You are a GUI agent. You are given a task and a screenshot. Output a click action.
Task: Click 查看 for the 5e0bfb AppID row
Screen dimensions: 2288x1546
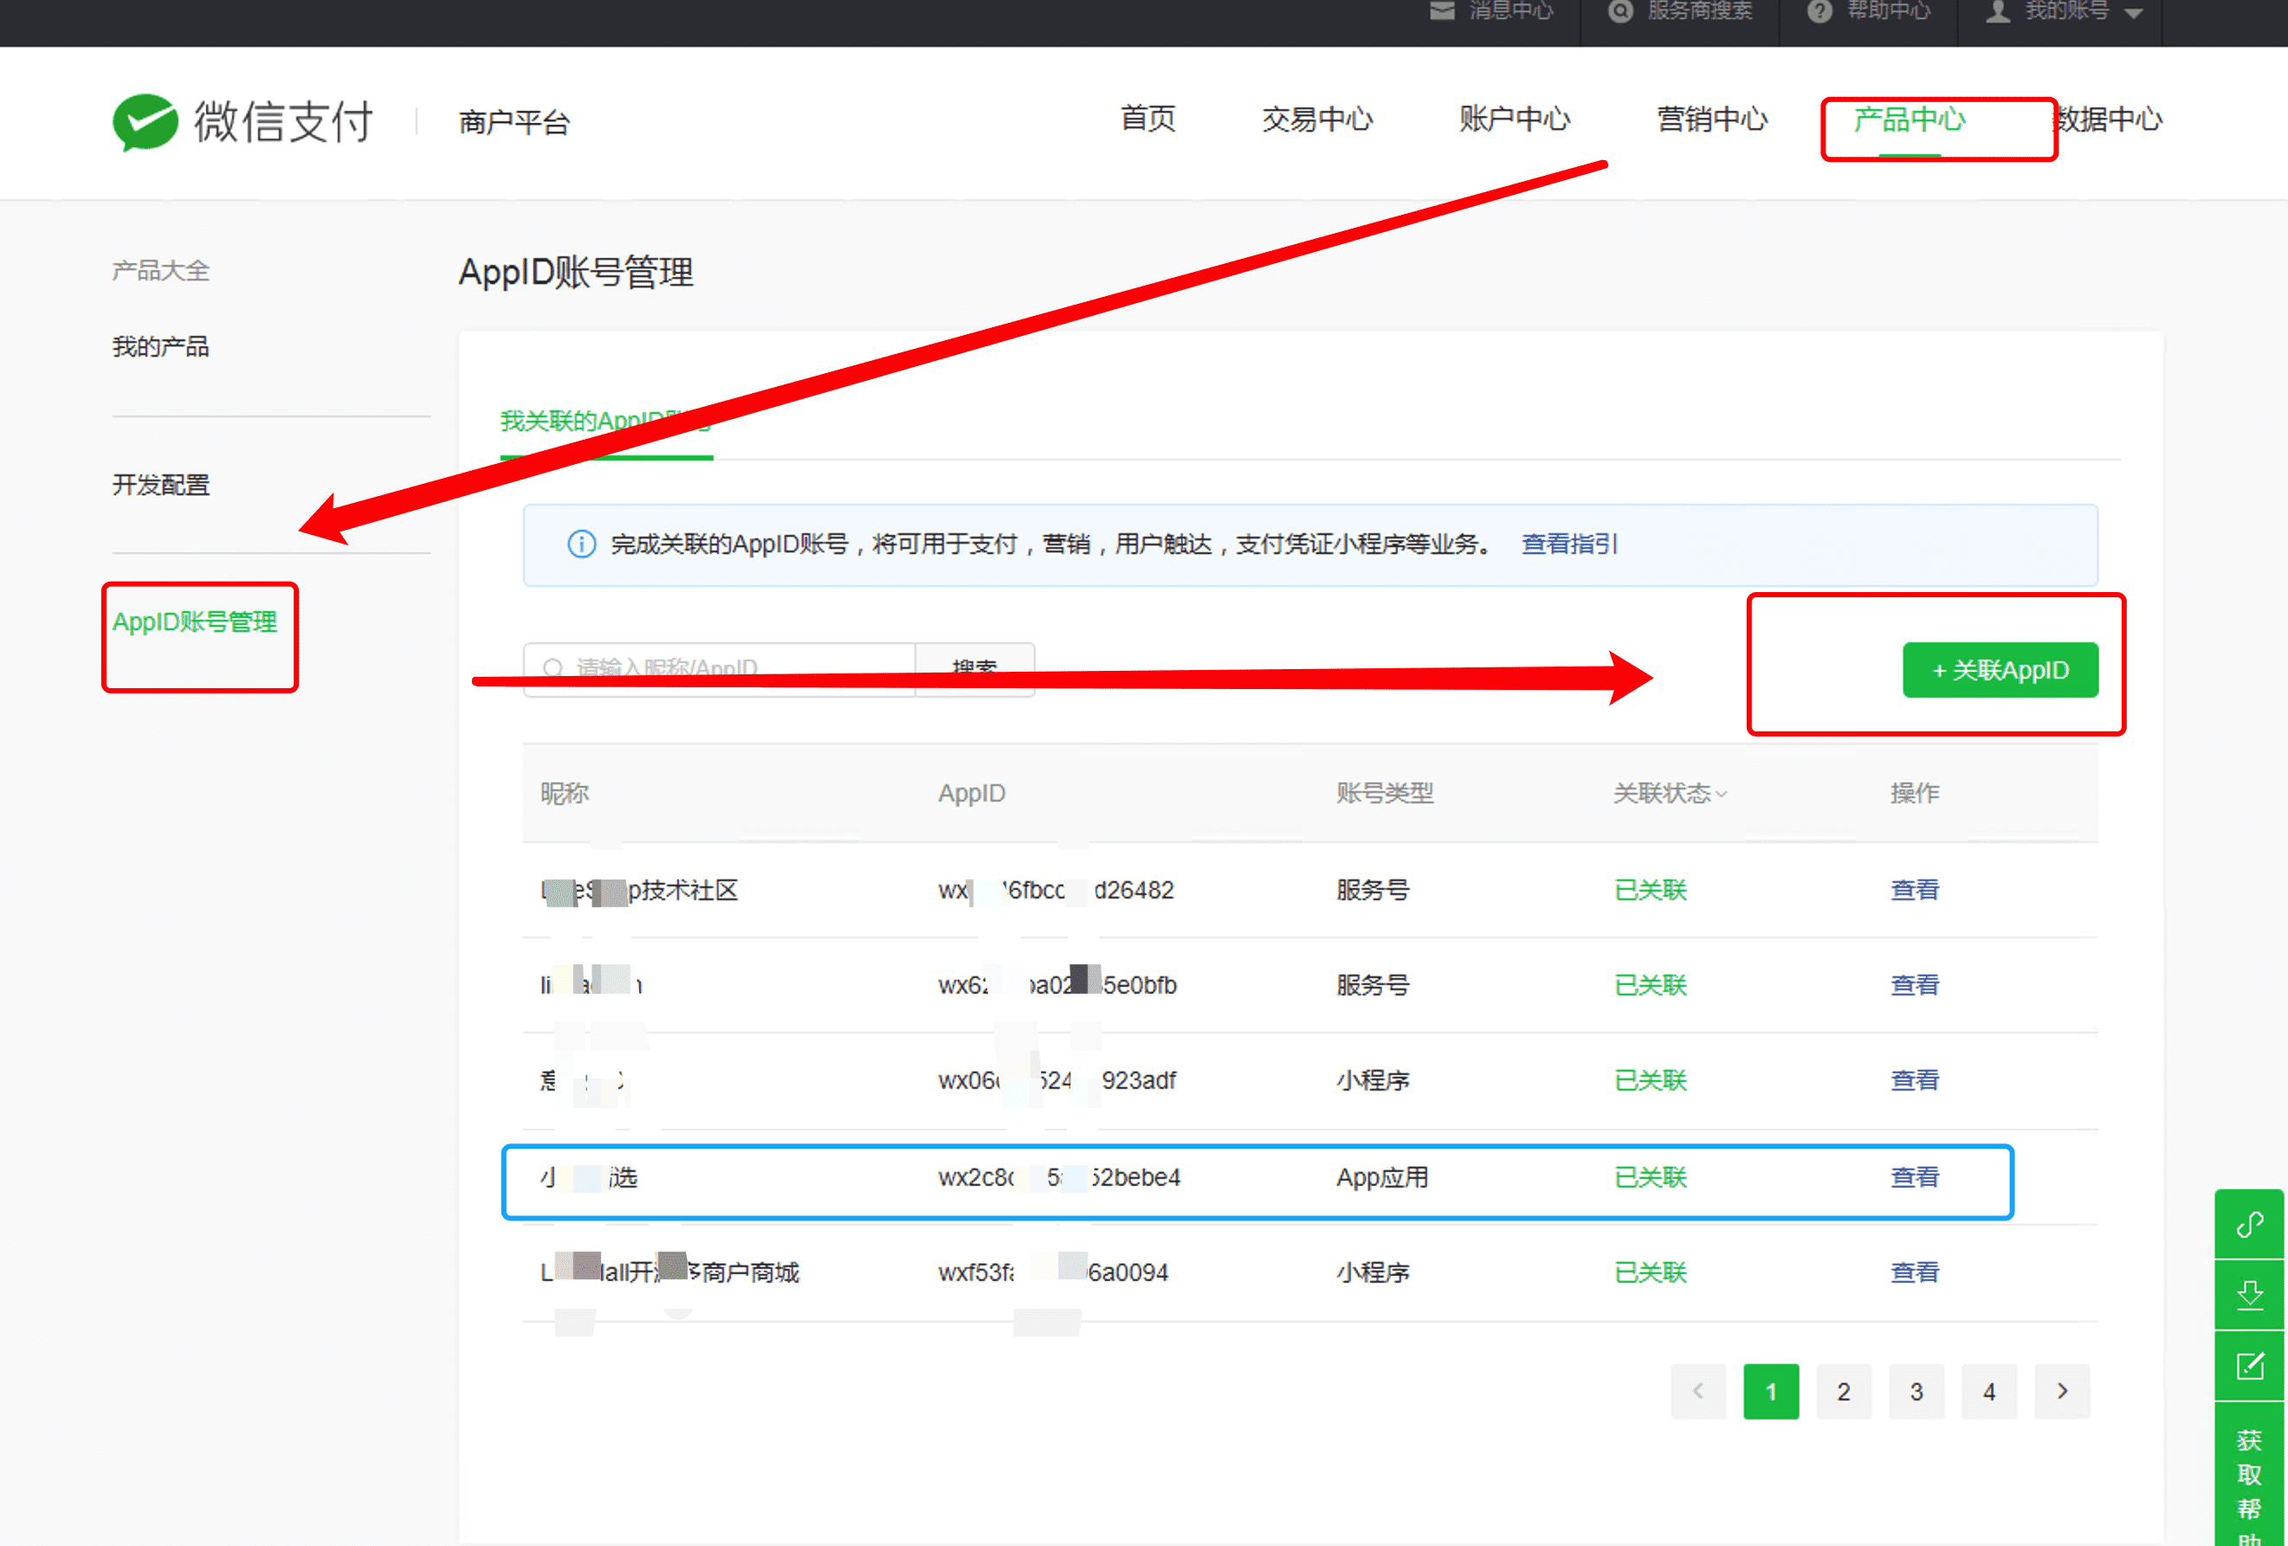coord(1914,985)
